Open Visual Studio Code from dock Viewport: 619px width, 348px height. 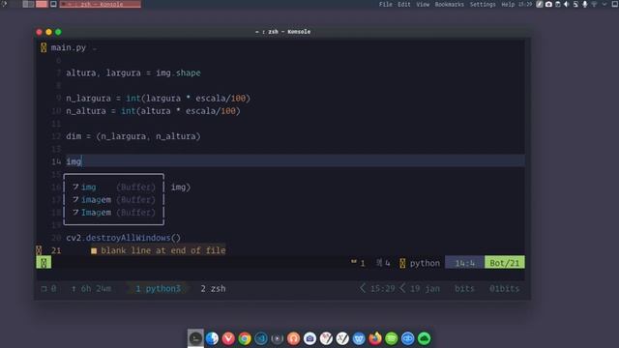point(261,338)
